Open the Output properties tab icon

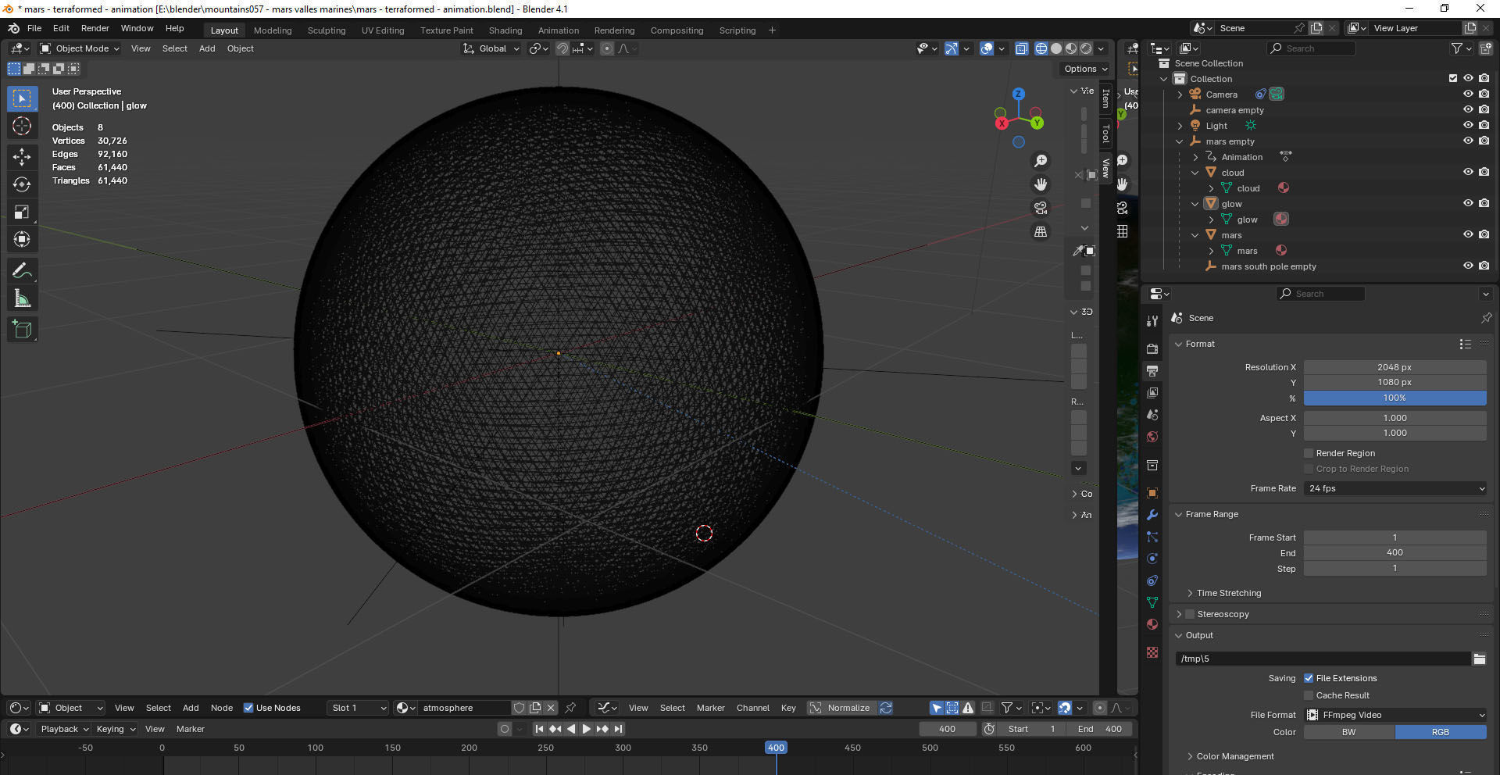point(1152,370)
